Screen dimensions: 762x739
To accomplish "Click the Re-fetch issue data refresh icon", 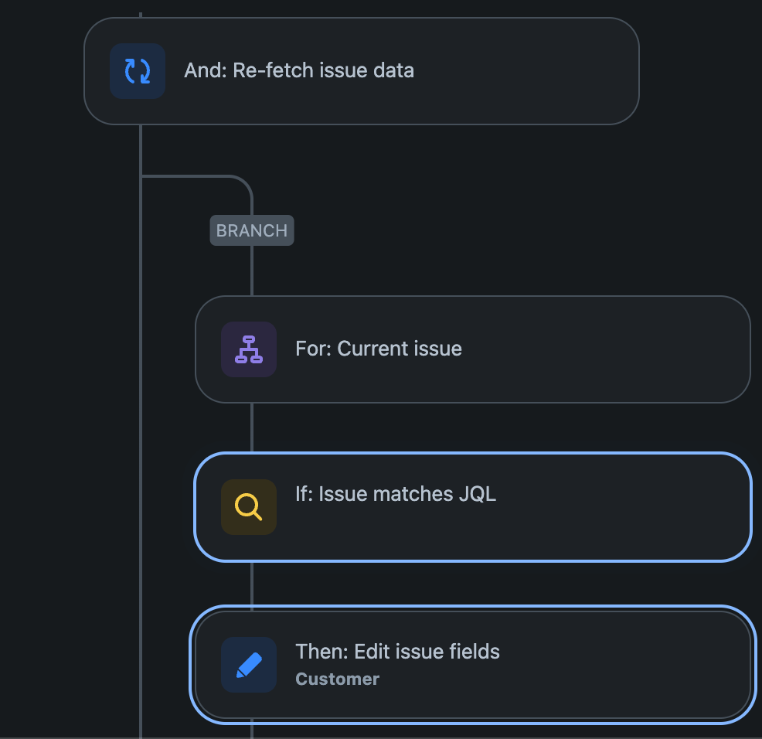I will pyautogui.click(x=138, y=71).
